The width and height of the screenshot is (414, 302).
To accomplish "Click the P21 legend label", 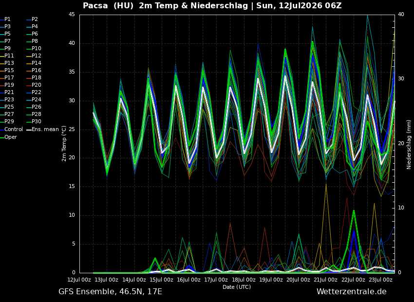I will tap(9, 92).
